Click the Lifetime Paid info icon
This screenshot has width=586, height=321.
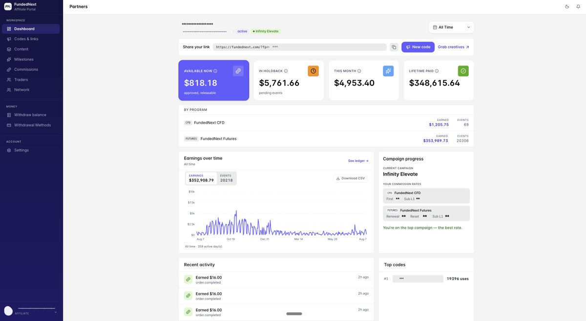(437, 71)
